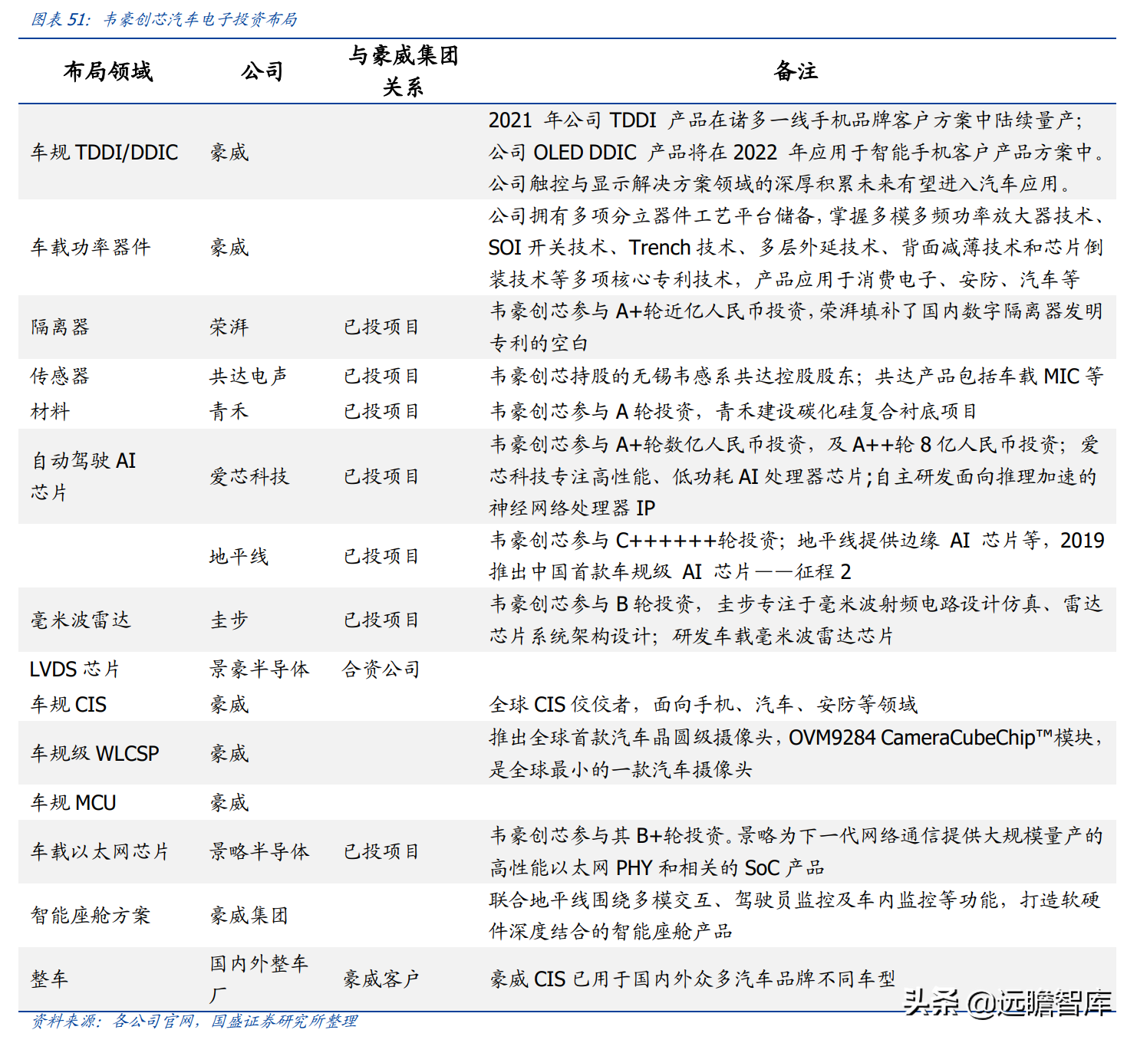Click '已投项目' in the 地平线 row

(381, 556)
